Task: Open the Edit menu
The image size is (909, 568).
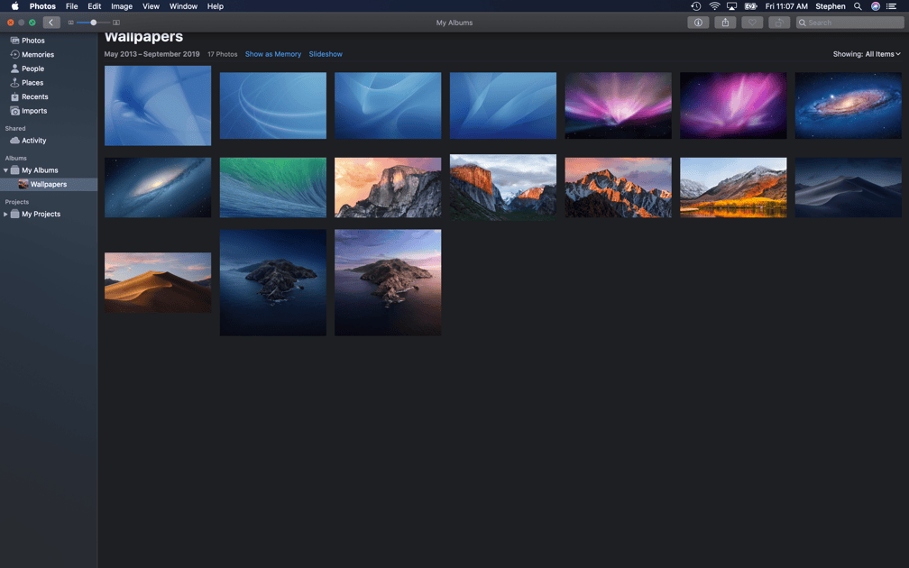Action: 94,6
